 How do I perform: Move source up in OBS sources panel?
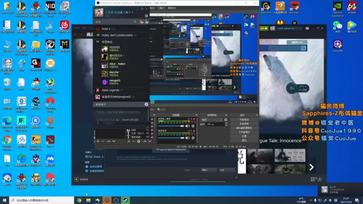click(x=145, y=141)
